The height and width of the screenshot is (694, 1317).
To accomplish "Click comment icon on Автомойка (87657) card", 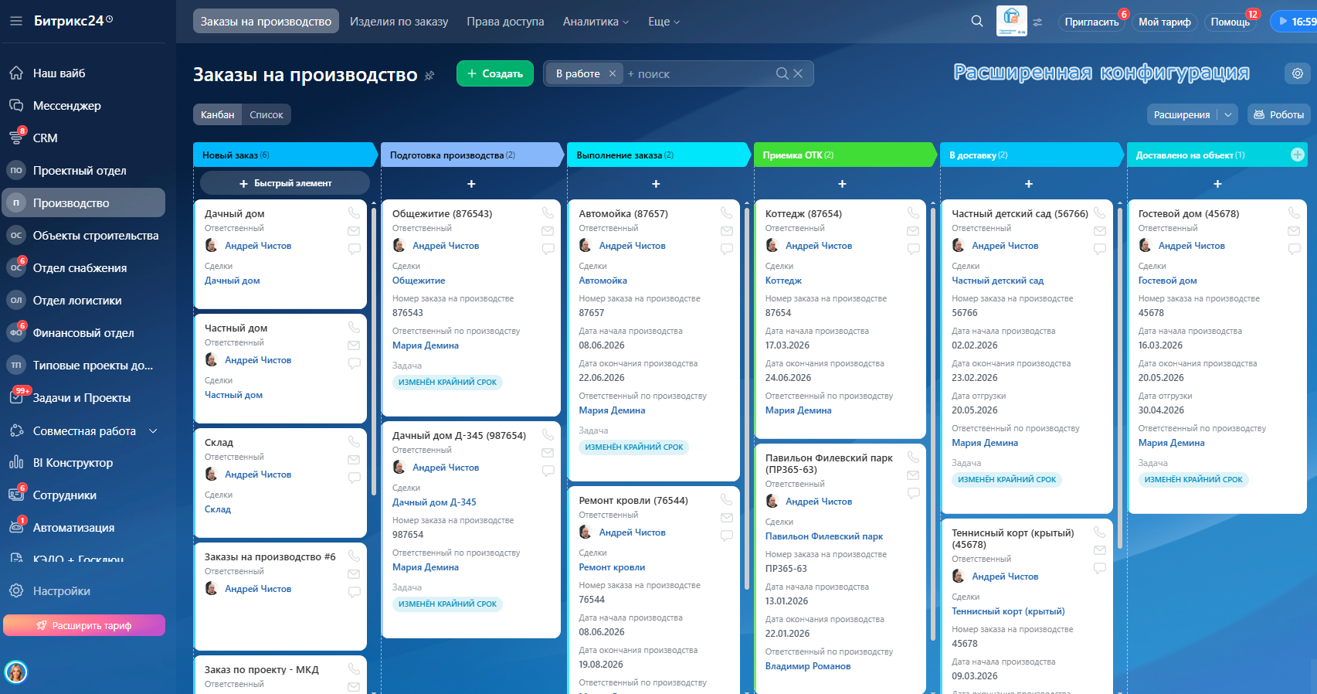I will pyautogui.click(x=727, y=249).
